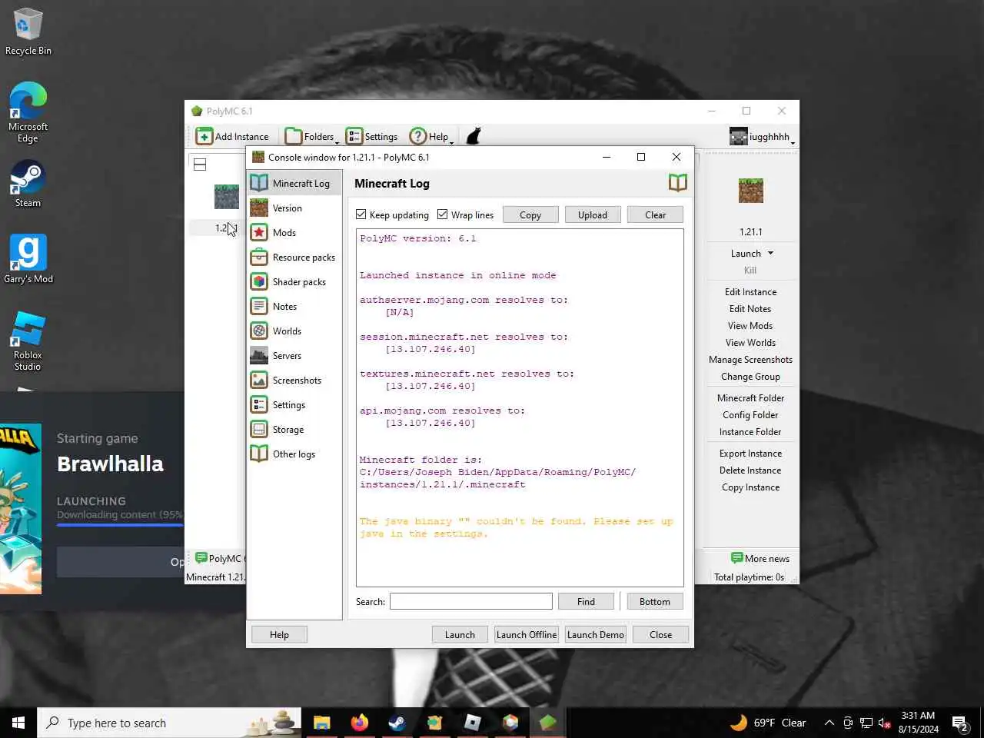Focus the log Search input field

(471, 601)
